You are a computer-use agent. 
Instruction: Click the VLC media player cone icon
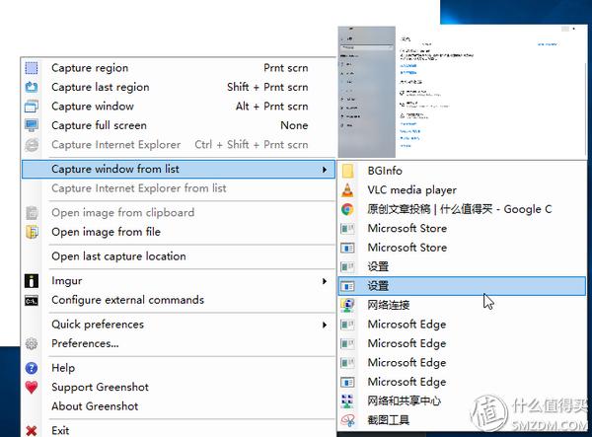347,189
